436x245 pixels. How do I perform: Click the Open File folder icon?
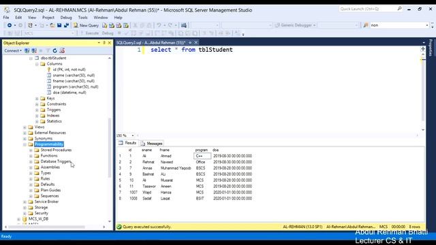[52, 25]
